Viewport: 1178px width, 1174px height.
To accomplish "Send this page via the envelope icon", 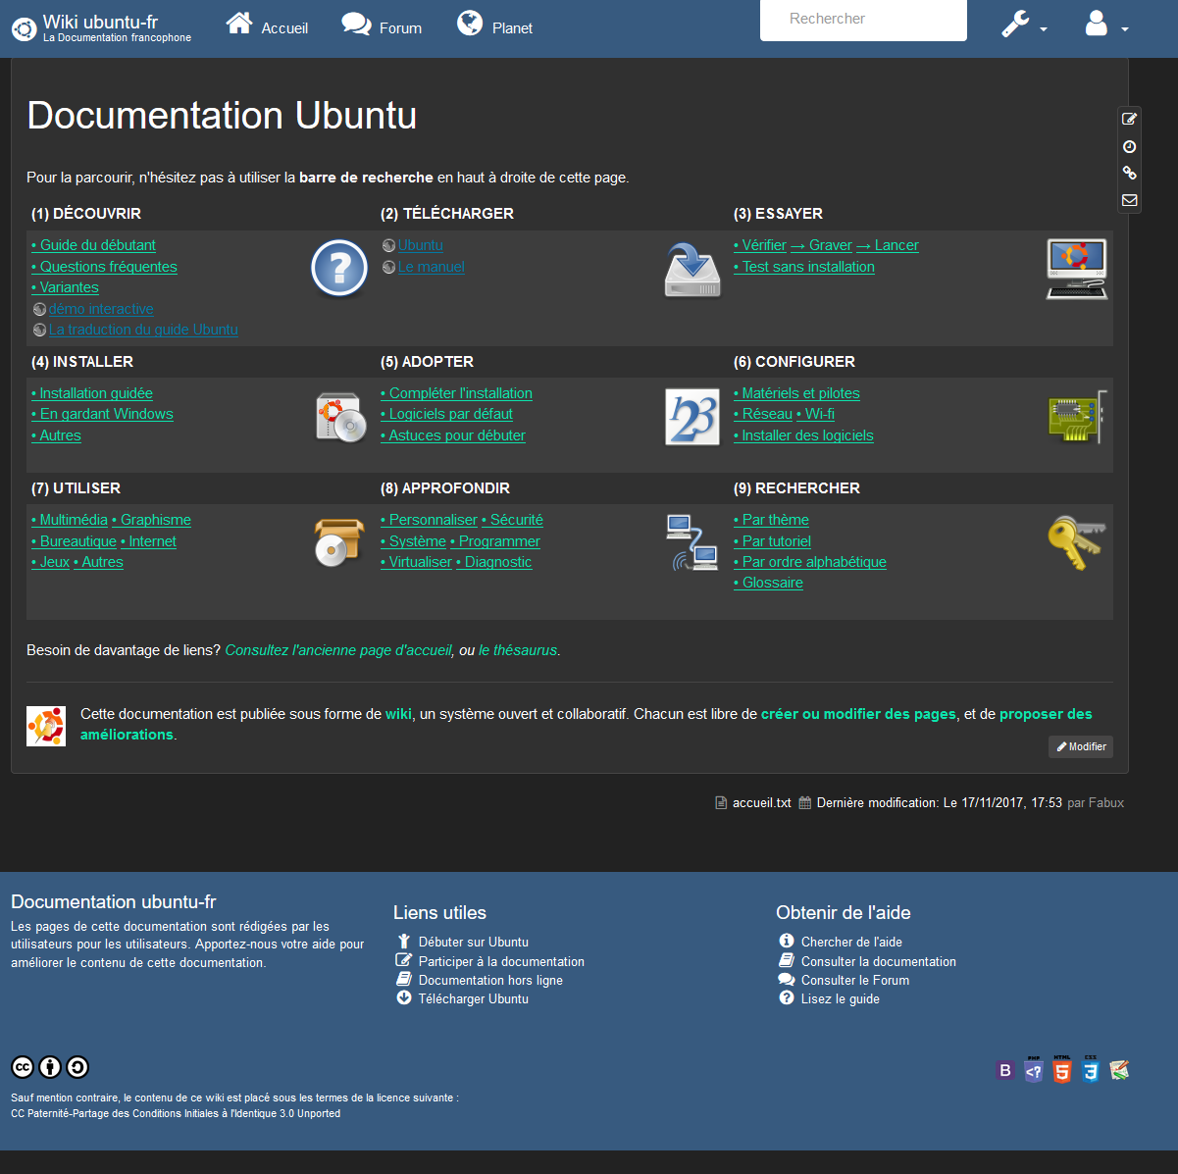I will coord(1129,200).
